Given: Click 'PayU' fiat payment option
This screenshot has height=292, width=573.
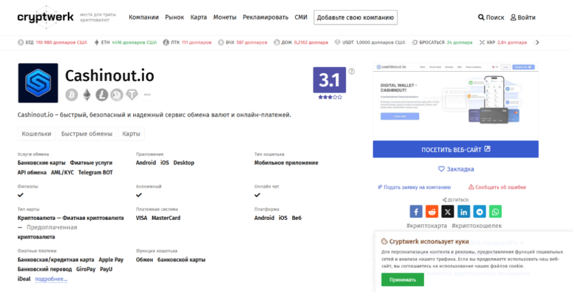Looking at the screenshot, I should pos(106,269).
